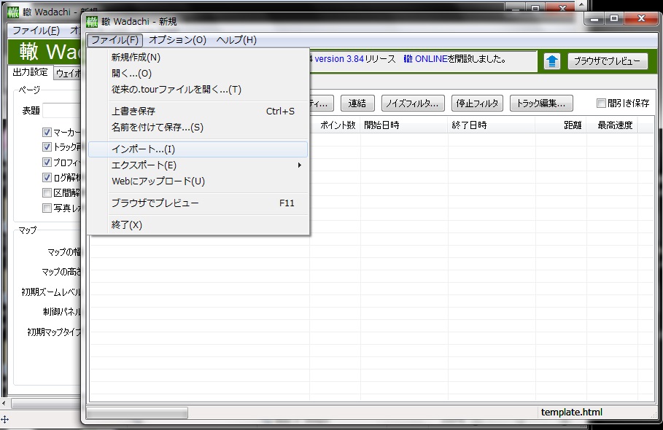Click the 最高速度 column header
The width and height of the screenshot is (663, 430).
click(612, 125)
